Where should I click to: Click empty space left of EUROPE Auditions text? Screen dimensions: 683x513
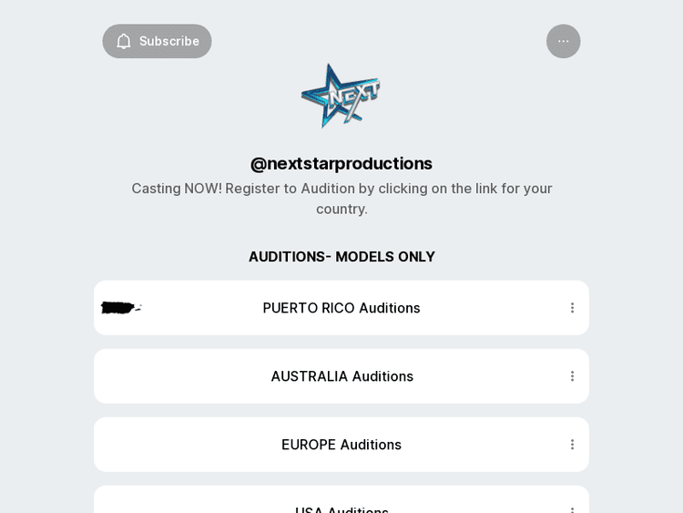pyautogui.click(x=182, y=445)
